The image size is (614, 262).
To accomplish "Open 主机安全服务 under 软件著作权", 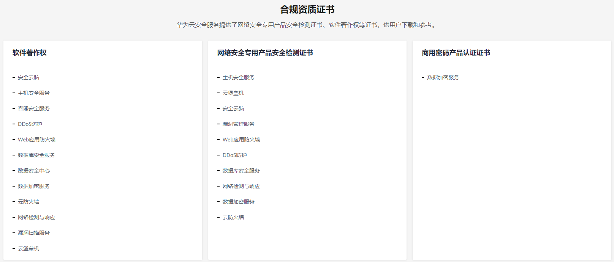I will pos(34,93).
